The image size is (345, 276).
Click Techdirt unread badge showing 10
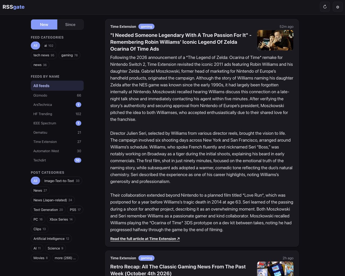pos(78,160)
